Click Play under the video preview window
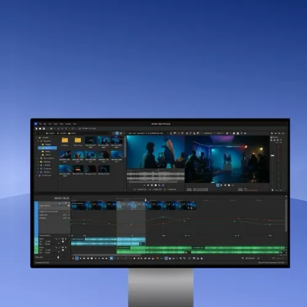 coord(222,185)
